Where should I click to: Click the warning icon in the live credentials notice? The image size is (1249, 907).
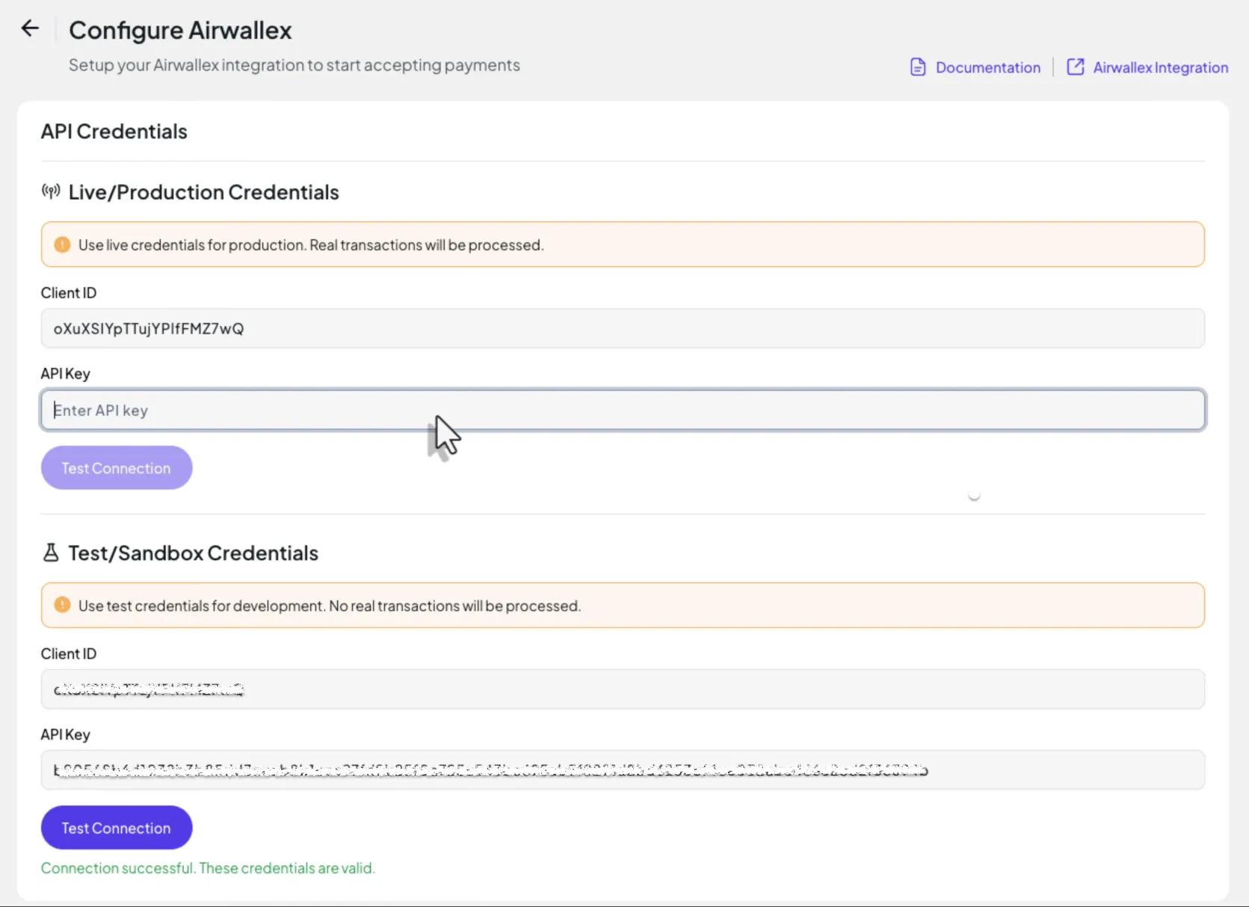click(x=62, y=245)
